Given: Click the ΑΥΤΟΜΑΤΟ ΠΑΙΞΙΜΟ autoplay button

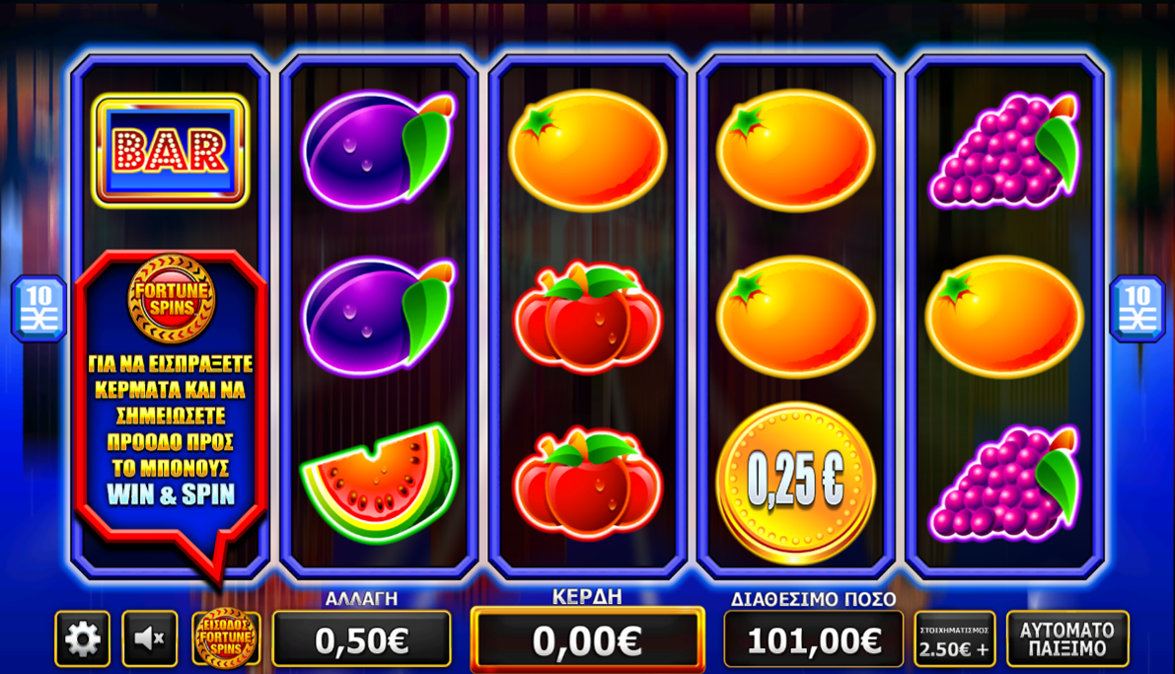Looking at the screenshot, I should [1067, 638].
